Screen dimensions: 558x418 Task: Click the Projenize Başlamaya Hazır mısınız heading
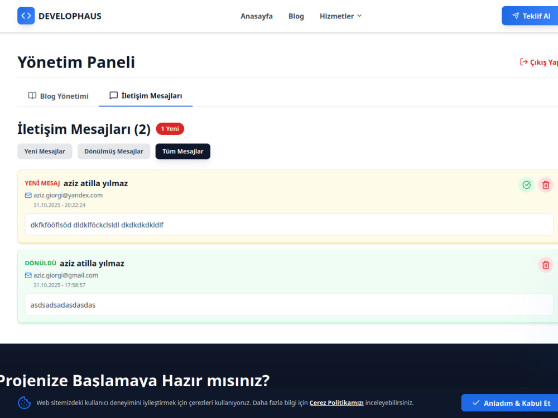tap(134, 380)
